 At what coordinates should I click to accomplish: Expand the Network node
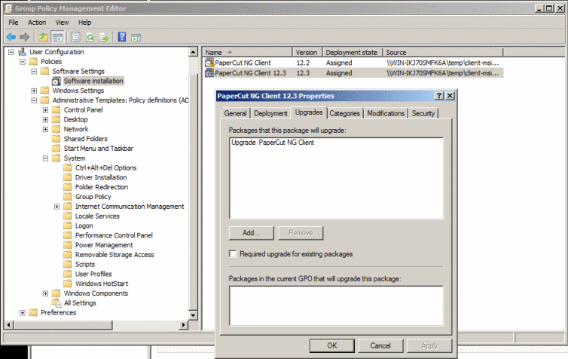pos(45,130)
